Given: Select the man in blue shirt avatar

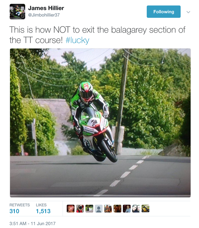Looking at the screenshot, I should (127, 209).
